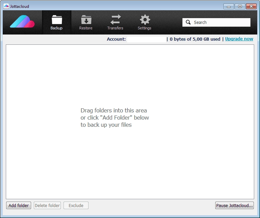Click the 'Drag folders into this area' text
The height and width of the screenshot is (218, 260).
click(x=113, y=110)
